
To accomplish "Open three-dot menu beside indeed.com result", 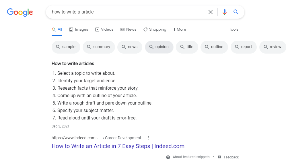I will 148,138.
